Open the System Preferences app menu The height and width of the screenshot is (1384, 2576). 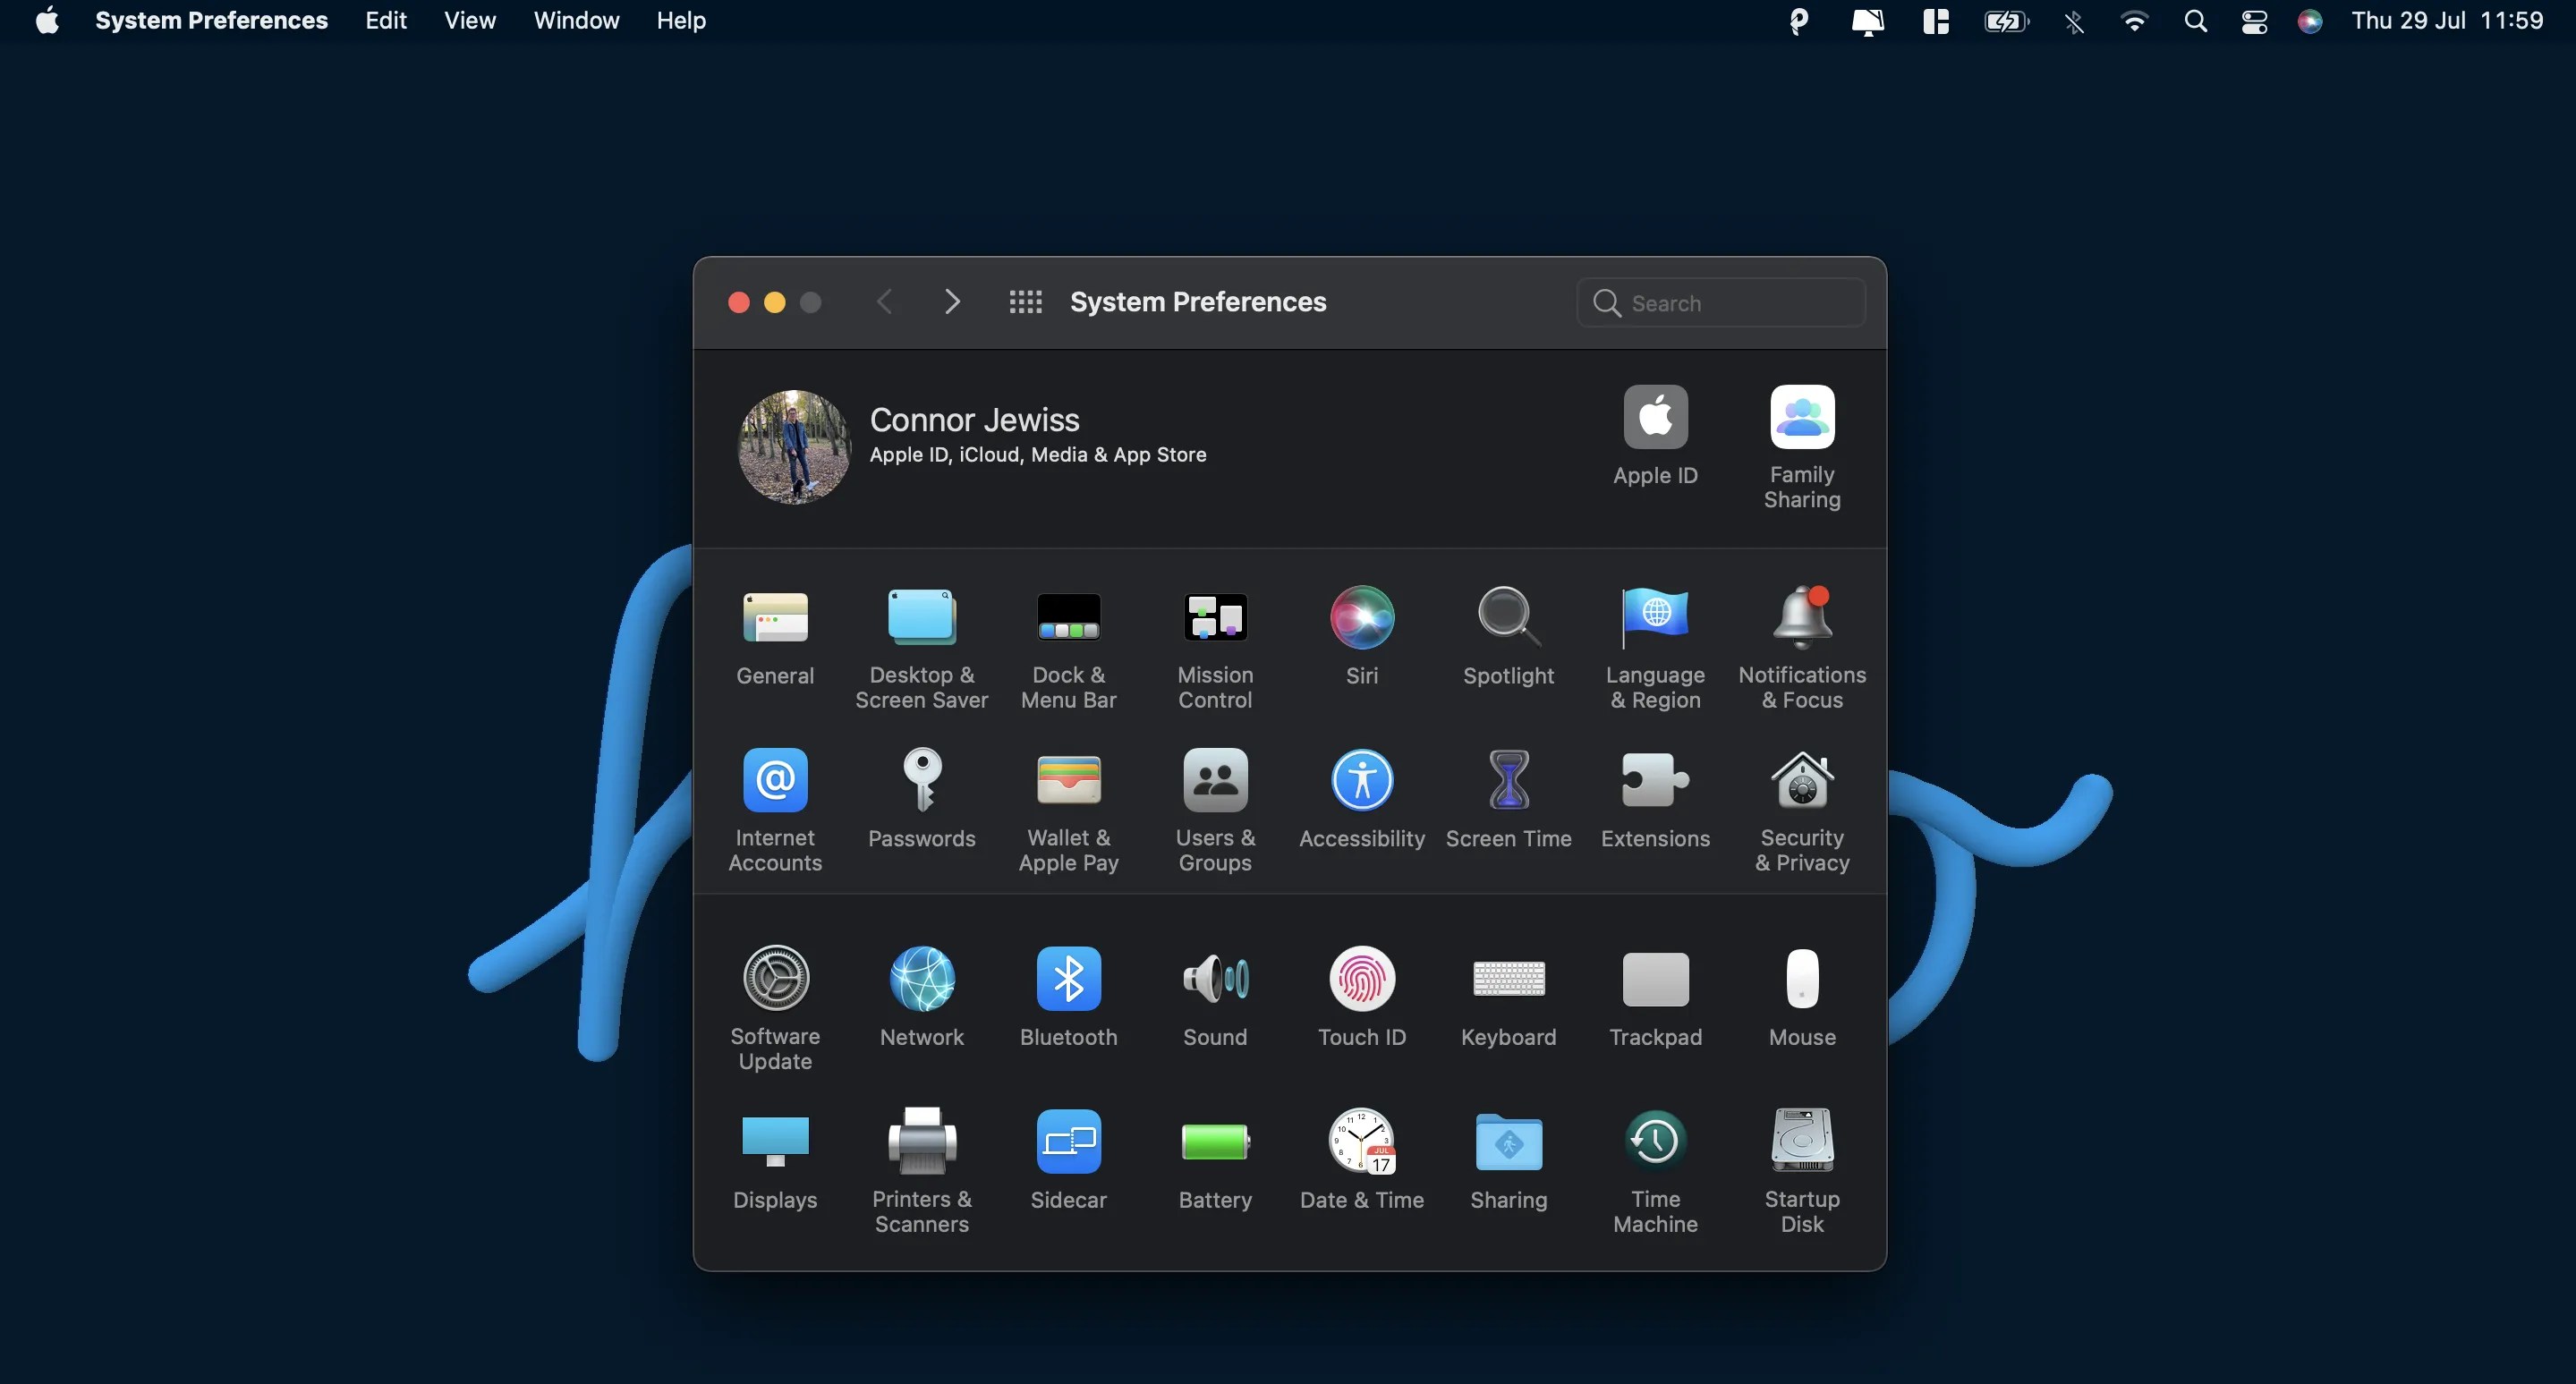coord(211,20)
